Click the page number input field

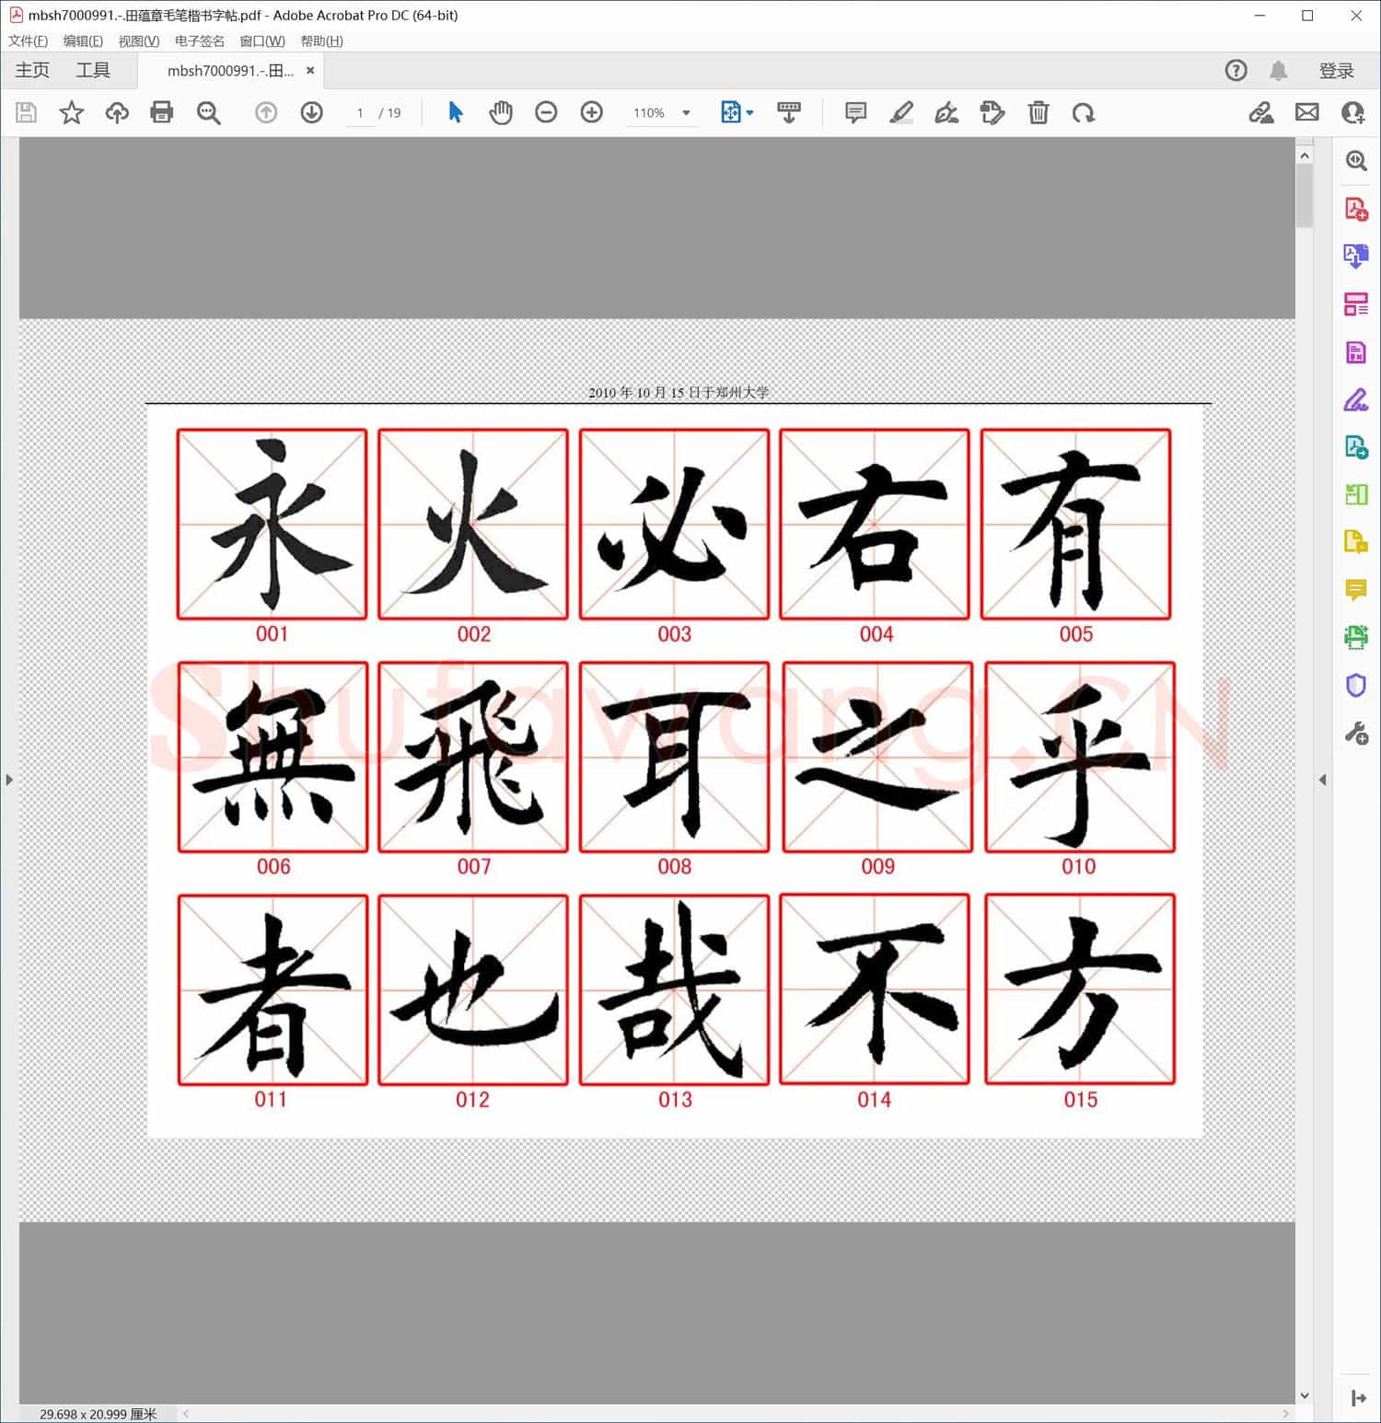coord(360,112)
